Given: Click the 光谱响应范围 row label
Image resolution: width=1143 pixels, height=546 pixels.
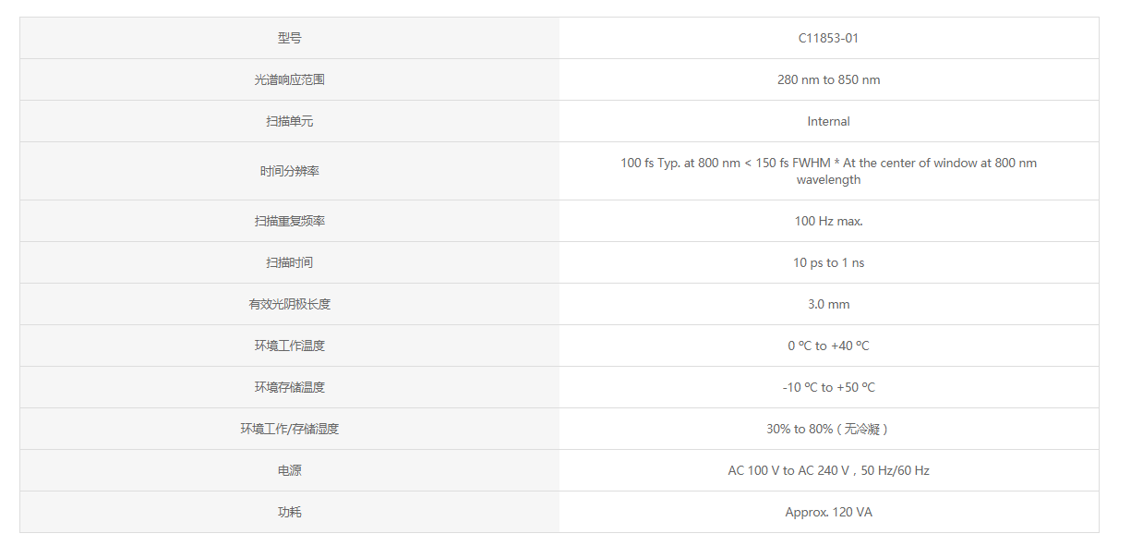Looking at the screenshot, I should coord(289,79).
